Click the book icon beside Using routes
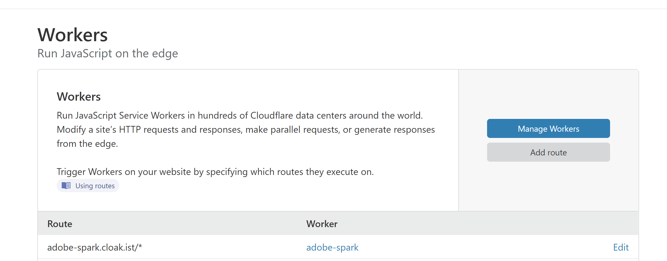The image size is (667, 261). tap(66, 186)
